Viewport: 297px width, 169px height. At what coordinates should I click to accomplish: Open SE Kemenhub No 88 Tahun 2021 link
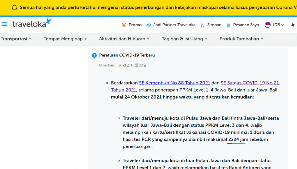click(175, 83)
